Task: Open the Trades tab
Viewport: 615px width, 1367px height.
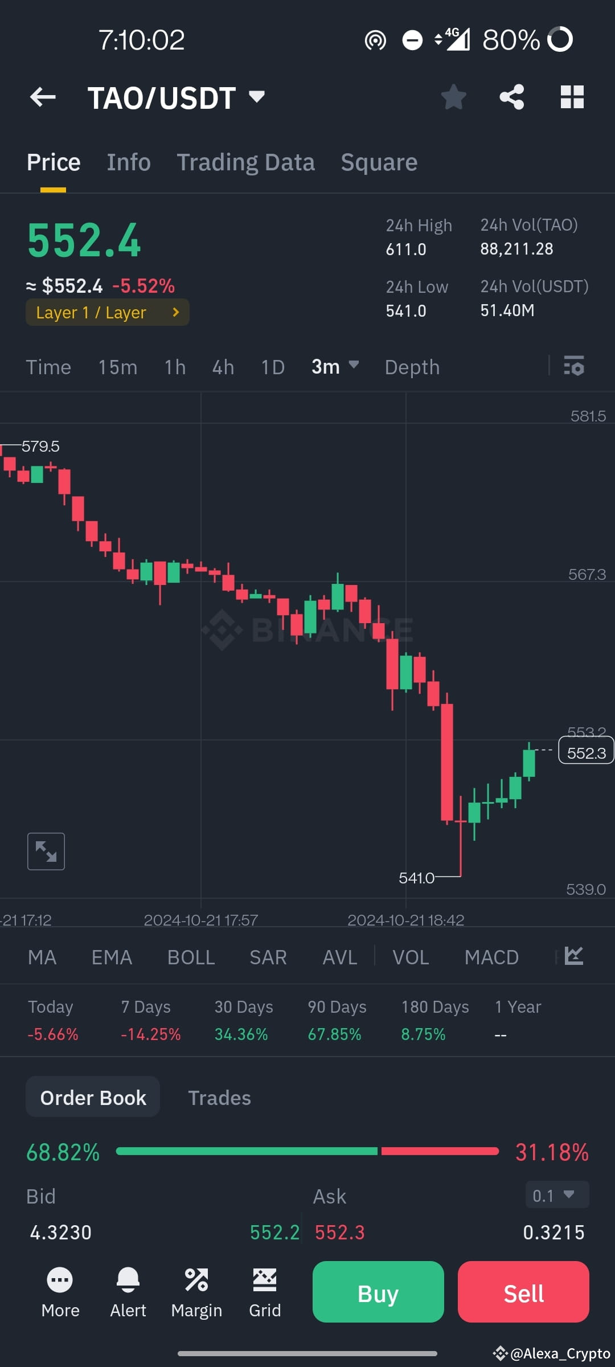Action: click(219, 1096)
